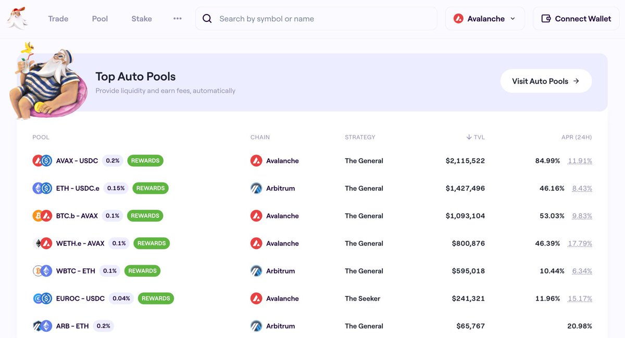The width and height of the screenshot is (625, 338).
Task: Click Avalanche chain icon in AVAX - USDC row
Action: click(256, 161)
